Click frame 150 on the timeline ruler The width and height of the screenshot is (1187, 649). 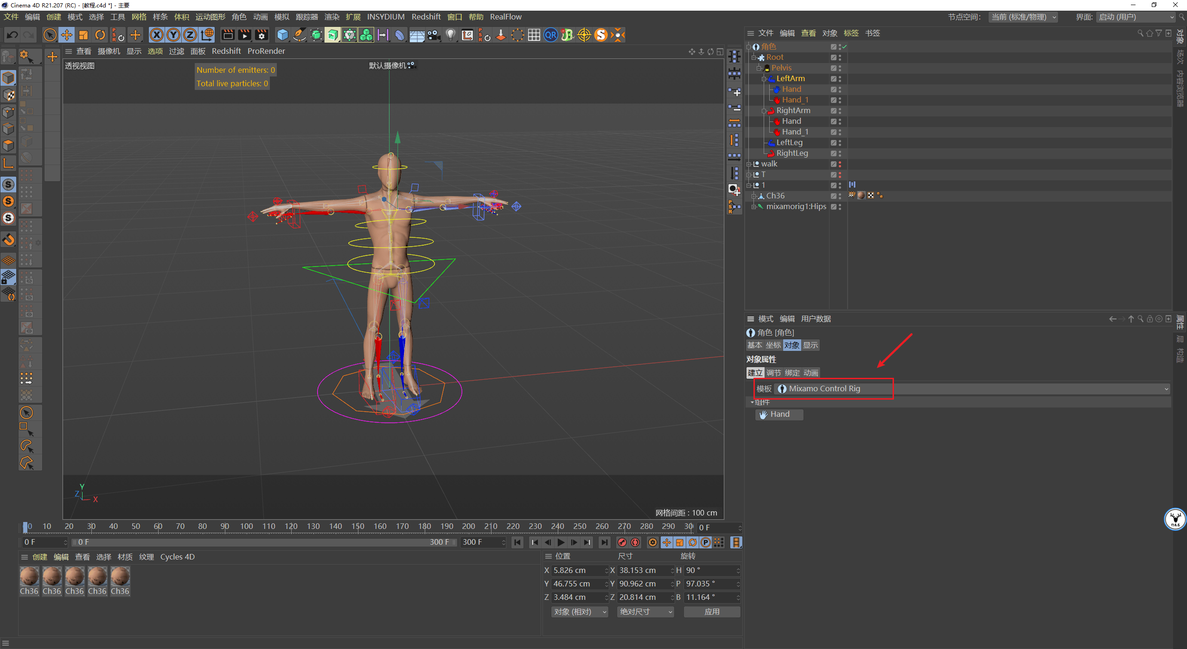click(357, 526)
